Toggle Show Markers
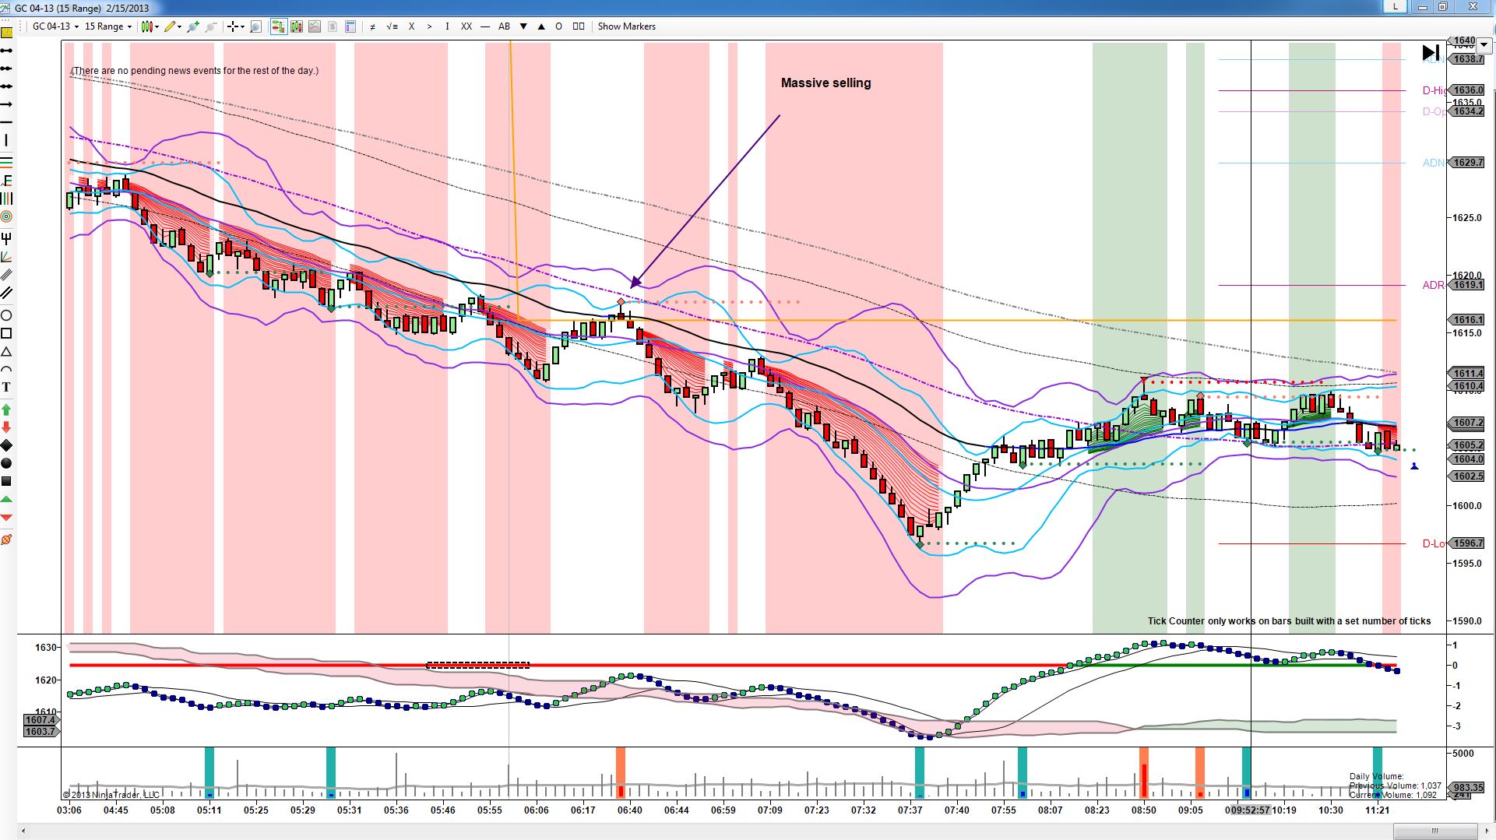 coord(626,26)
